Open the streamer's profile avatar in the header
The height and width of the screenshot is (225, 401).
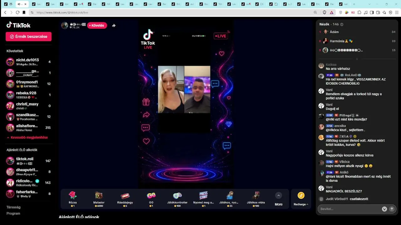point(65,25)
